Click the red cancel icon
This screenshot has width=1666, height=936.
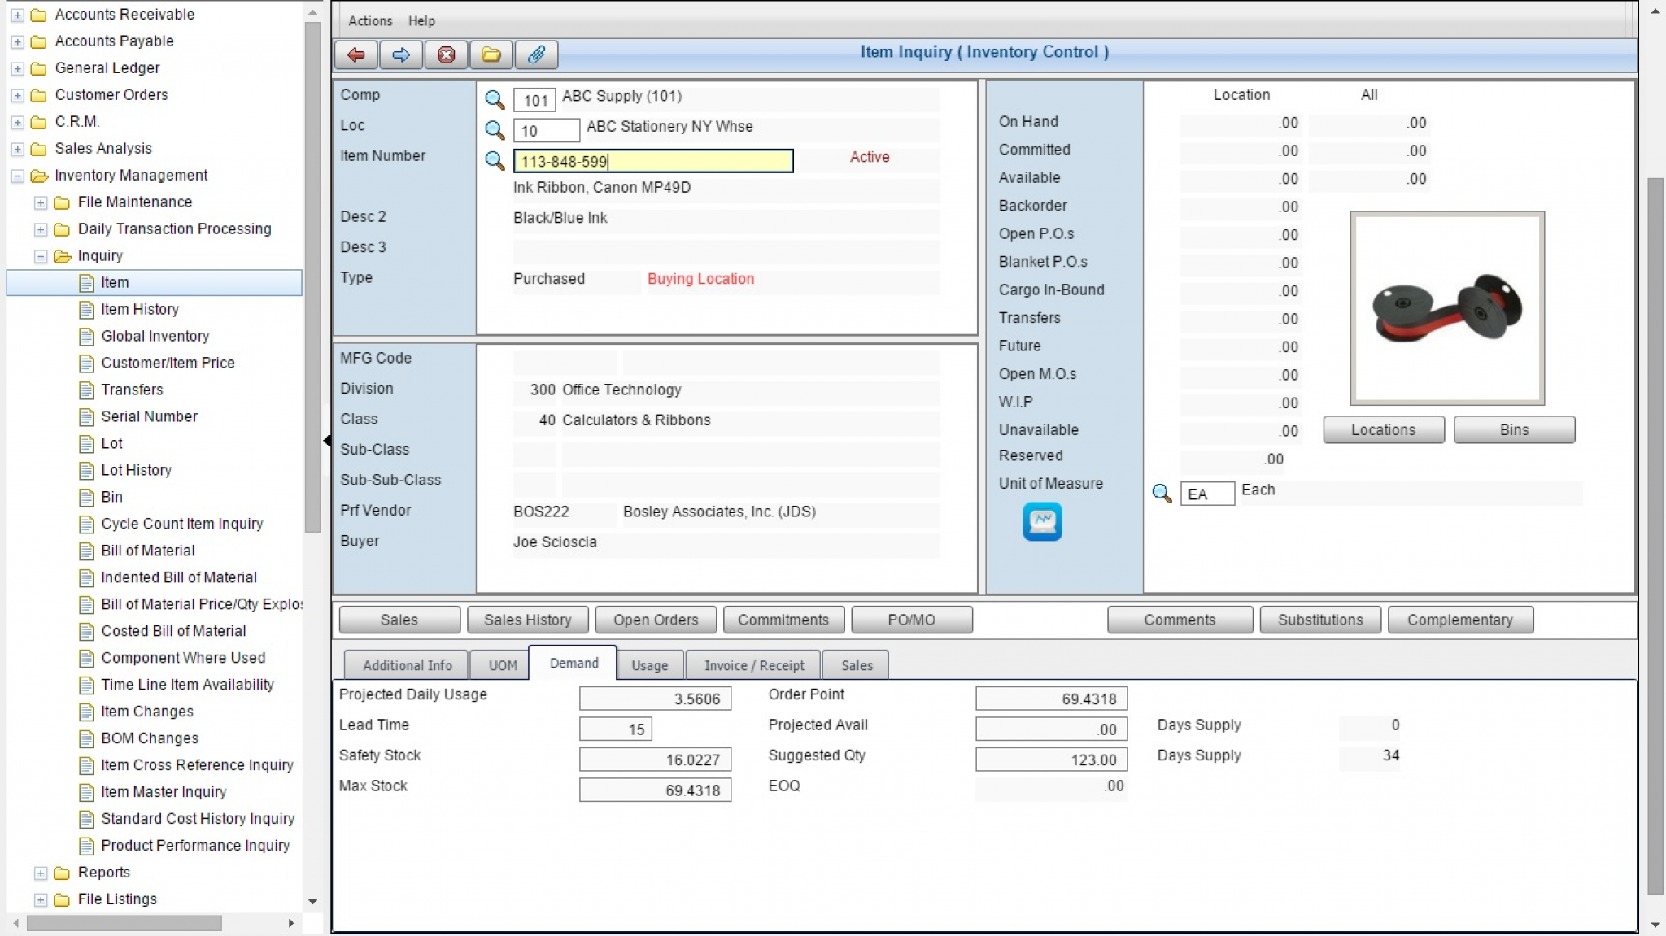[x=446, y=54]
